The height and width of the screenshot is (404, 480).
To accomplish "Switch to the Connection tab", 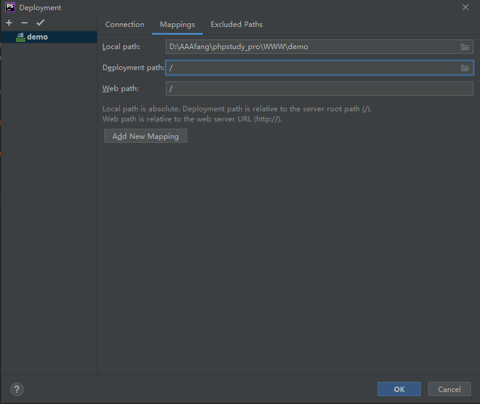I will pyautogui.click(x=124, y=25).
